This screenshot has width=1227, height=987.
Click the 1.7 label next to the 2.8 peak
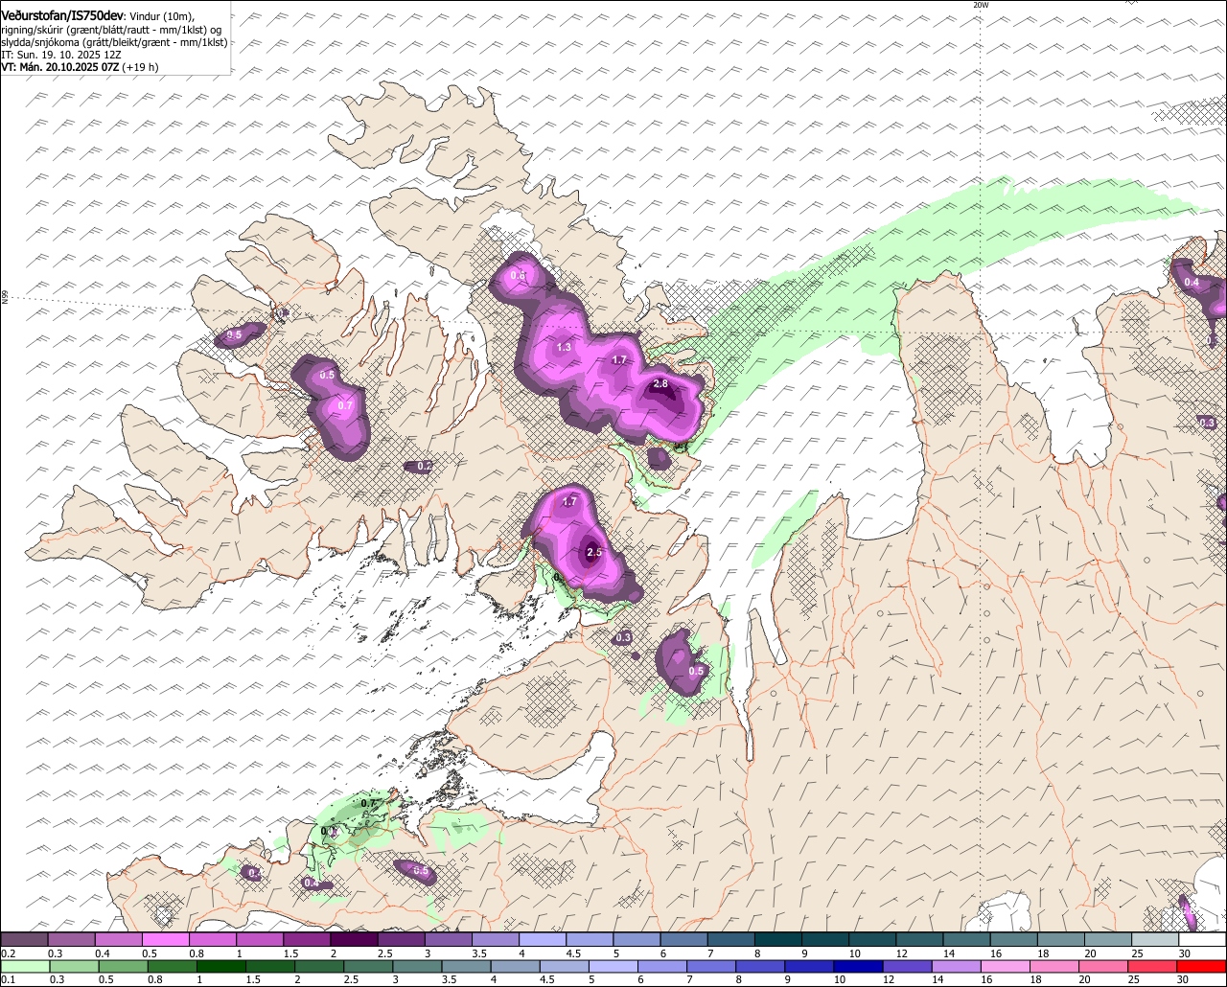[619, 359]
